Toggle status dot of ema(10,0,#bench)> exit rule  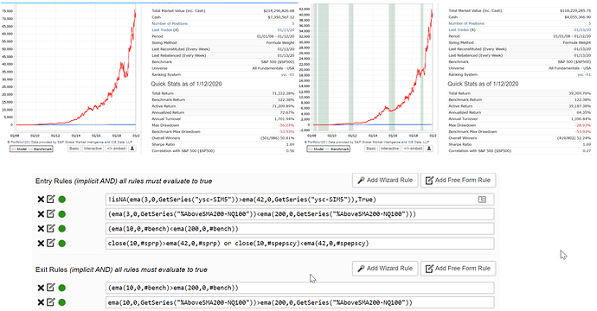(61, 288)
